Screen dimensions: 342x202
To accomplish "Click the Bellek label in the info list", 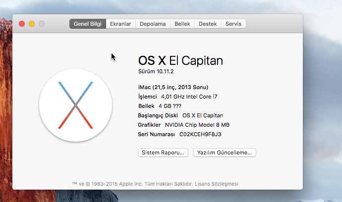I will [146, 106].
